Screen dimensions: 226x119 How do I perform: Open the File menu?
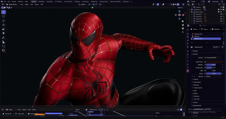[x=5, y=1]
